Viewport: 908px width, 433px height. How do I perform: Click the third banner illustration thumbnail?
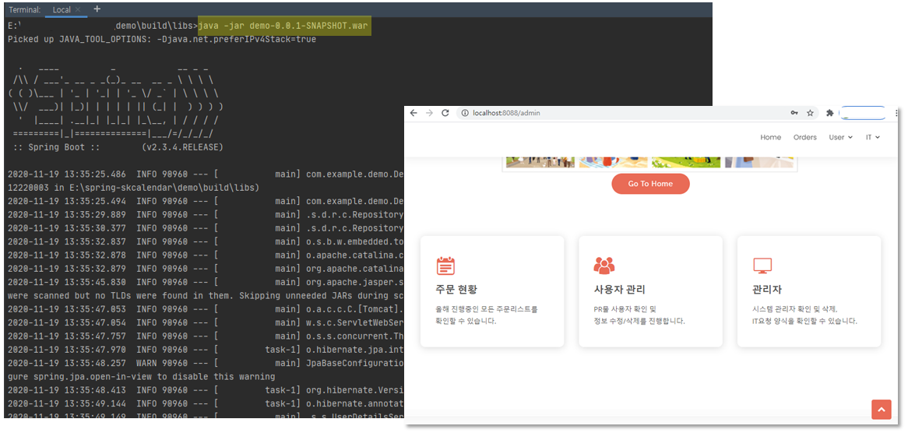[x=686, y=162]
